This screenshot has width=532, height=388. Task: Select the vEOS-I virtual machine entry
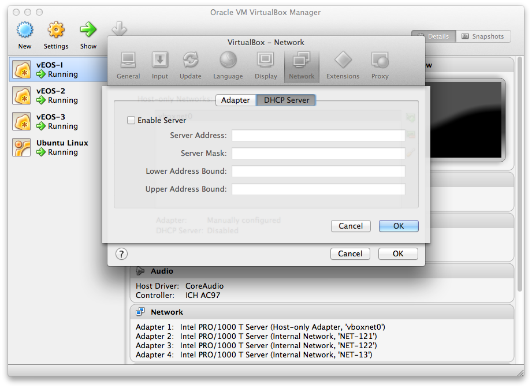point(58,69)
